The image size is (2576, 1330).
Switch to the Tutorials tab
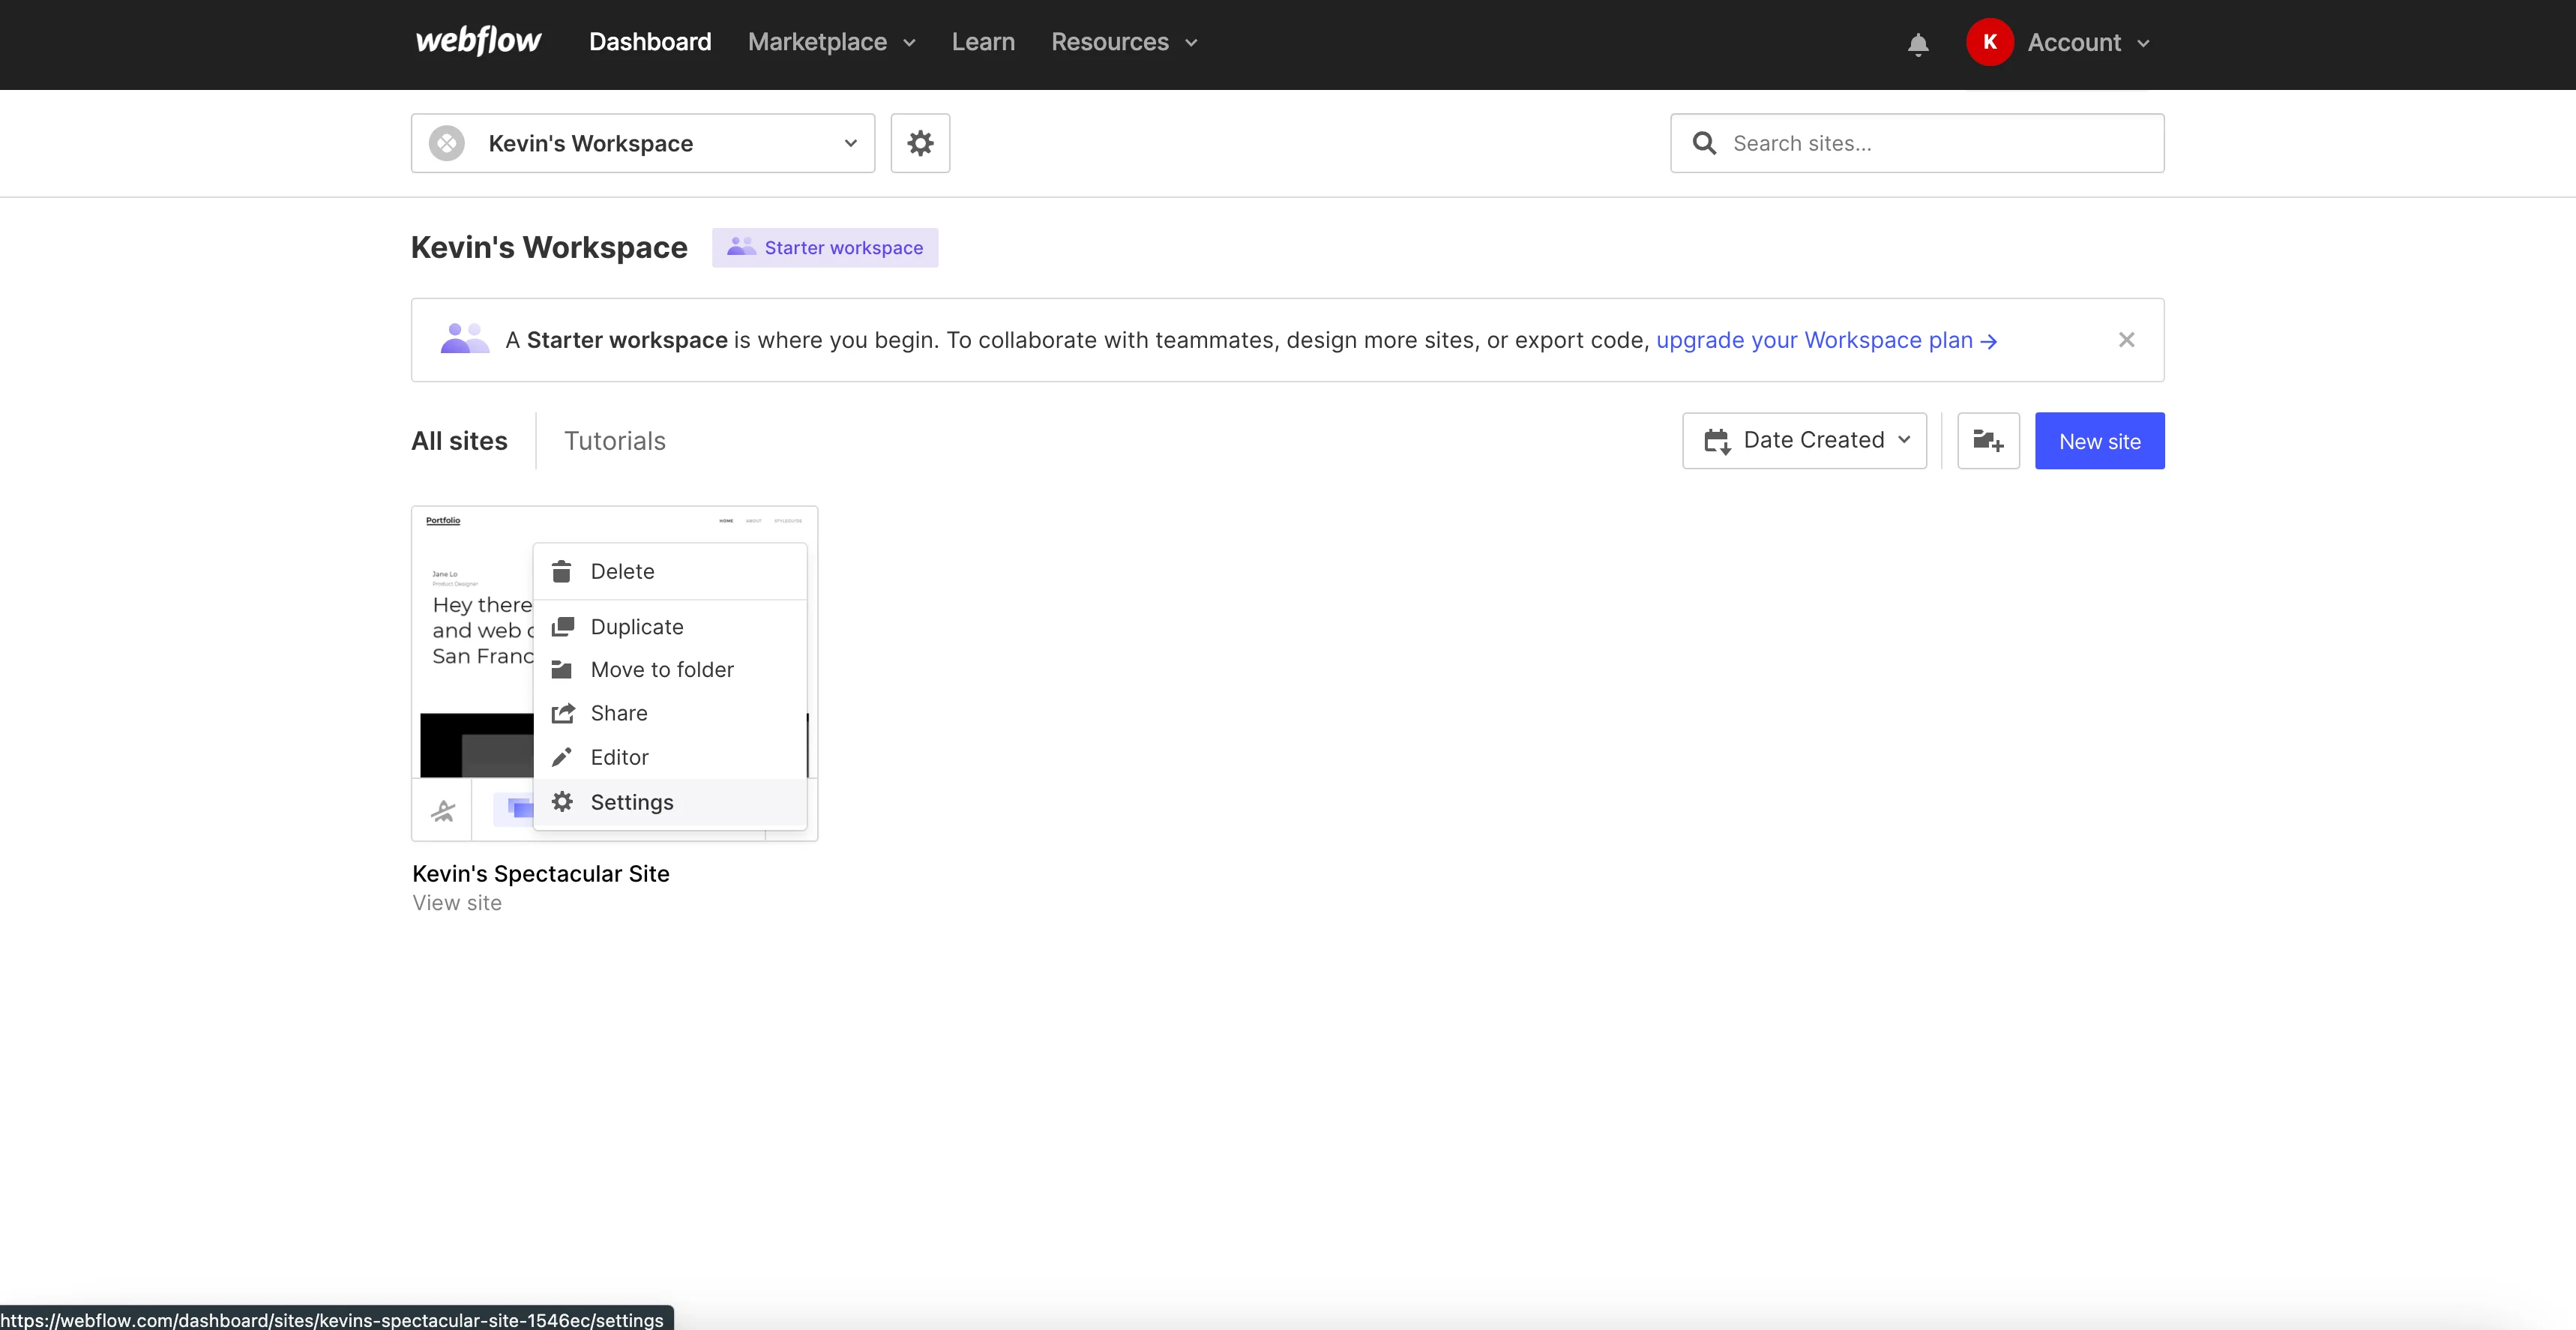[x=615, y=440]
